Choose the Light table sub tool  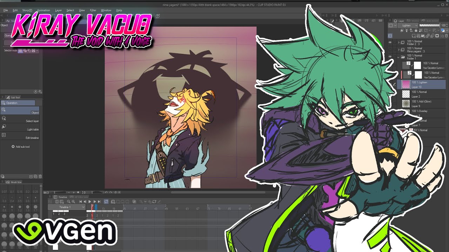(20, 127)
